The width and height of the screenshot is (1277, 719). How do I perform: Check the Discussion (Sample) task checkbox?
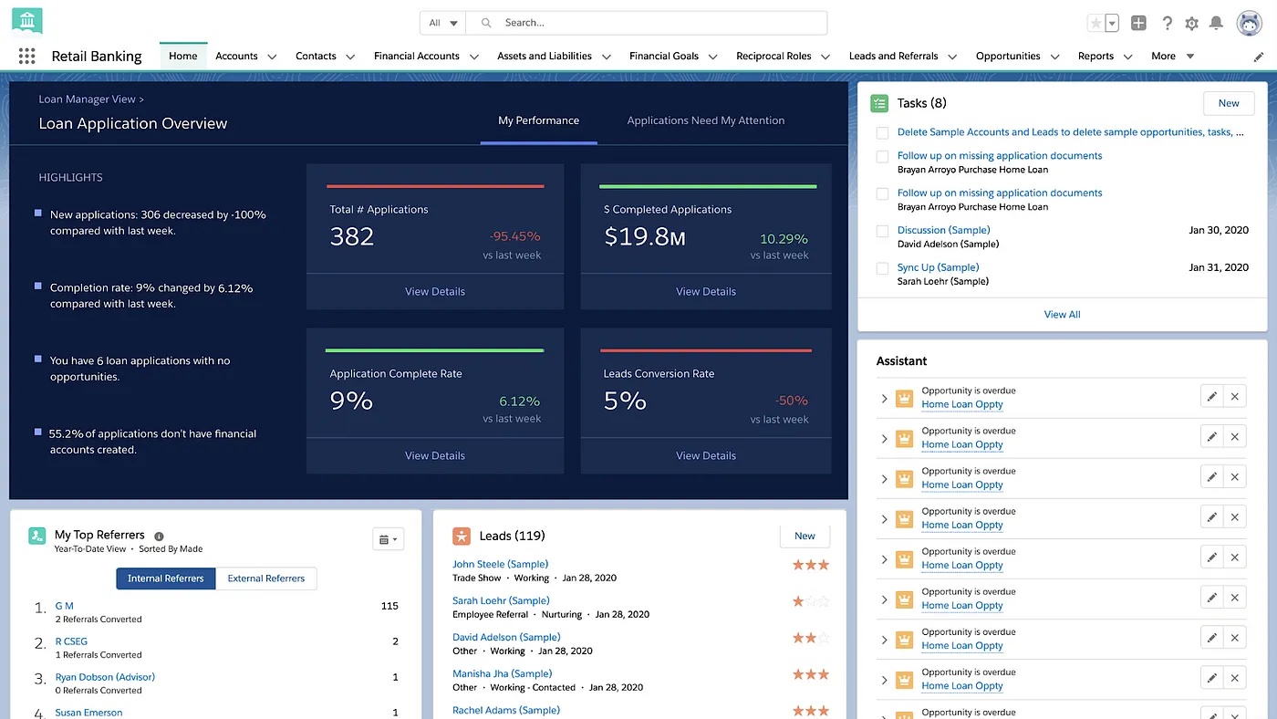point(882,232)
